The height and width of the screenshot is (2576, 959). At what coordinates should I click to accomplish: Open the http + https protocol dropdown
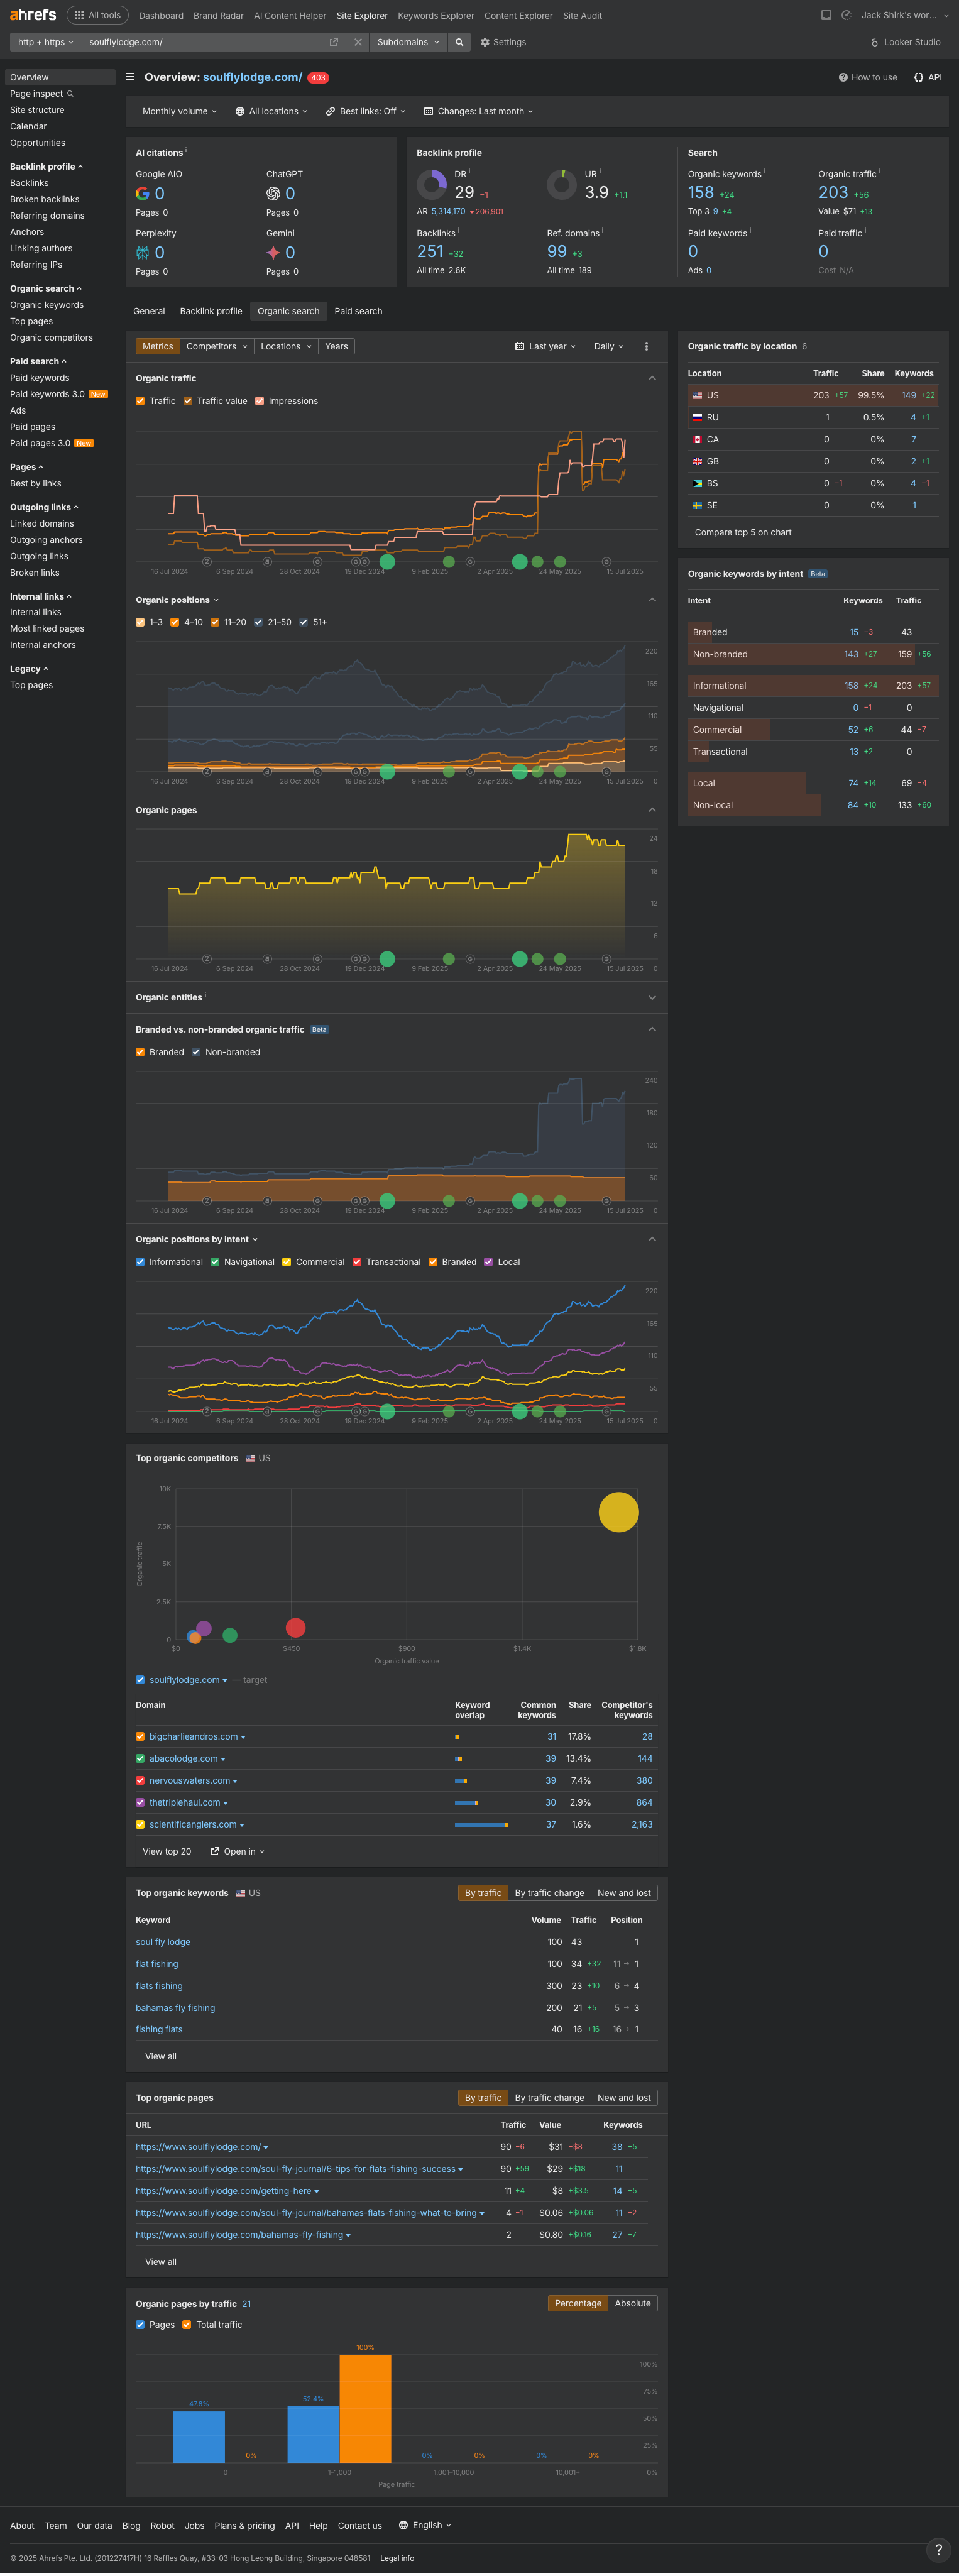(45, 42)
